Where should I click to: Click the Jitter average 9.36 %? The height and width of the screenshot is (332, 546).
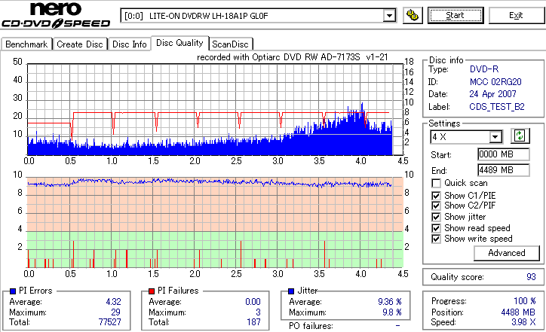coord(390,302)
